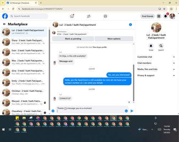Bookmark this page with the star icon
Viewport: 179px width, 142px height.
point(164,9)
